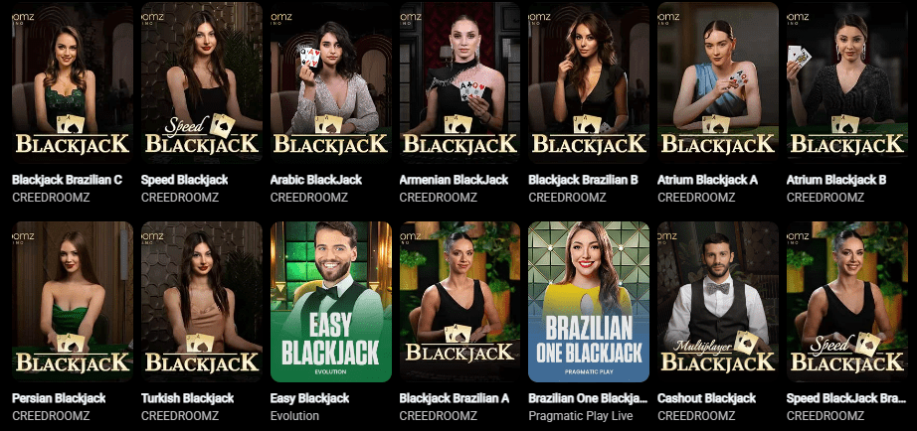Open the Blackjack Brazilian B game tile
This screenshot has height=431, width=917.
[x=589, y=82]
